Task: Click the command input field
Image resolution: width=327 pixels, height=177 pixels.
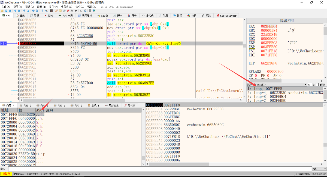Action: tap(159, 169)
